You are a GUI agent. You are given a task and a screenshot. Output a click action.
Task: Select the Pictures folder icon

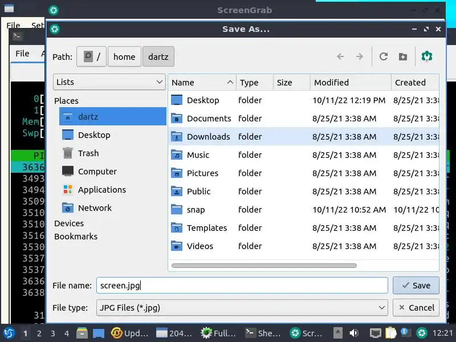(x=177, y=173)
